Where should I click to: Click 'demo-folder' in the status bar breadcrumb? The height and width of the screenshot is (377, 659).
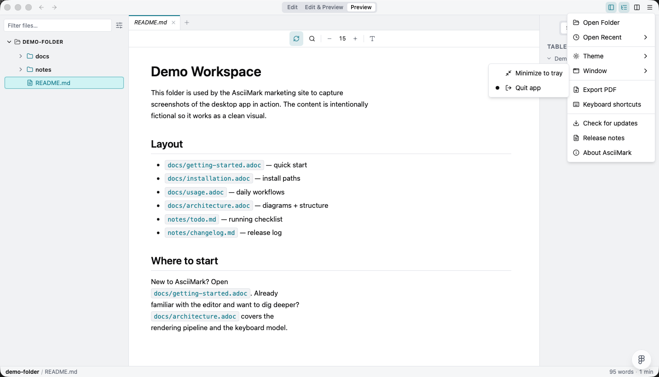(x=22, y=372)
